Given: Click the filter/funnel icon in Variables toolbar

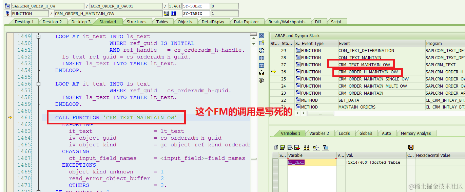Looking at the screenshot, I should (x=326, y=147).
